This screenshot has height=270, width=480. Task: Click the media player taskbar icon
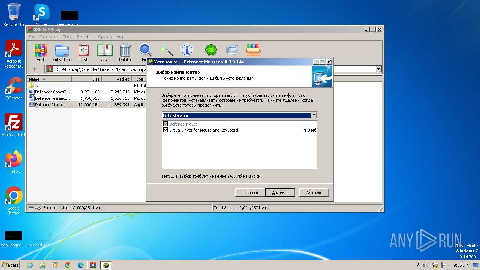click(55, 265)
